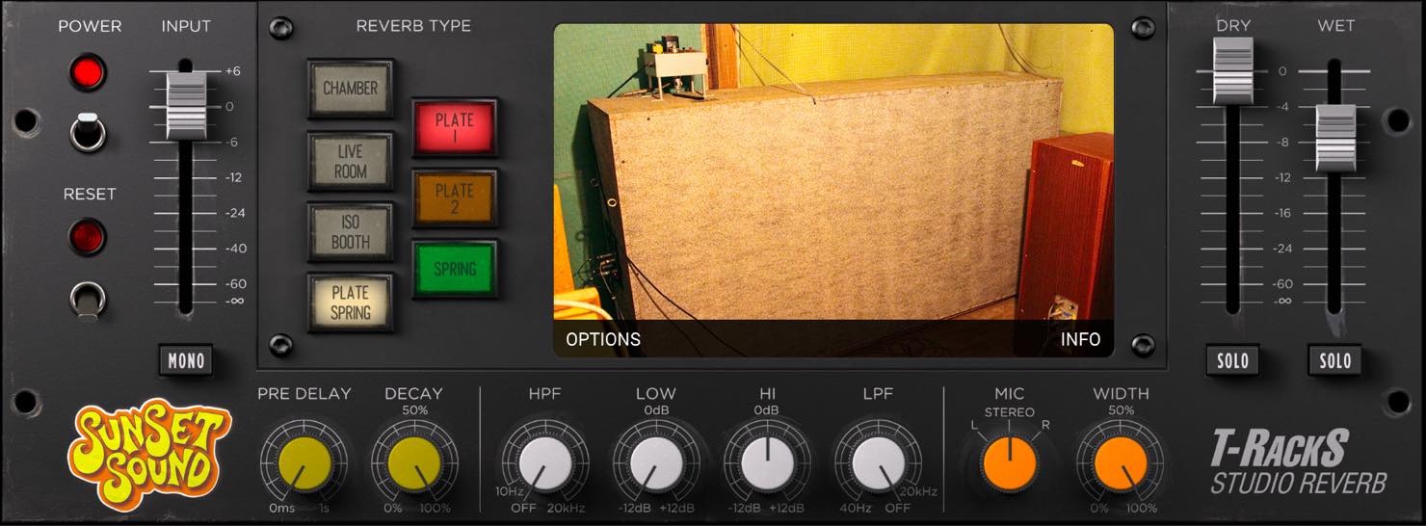Viewport: 1426px width, 526px height.
Task: Choose the green Spring reverb
Action: pos(455,270)
